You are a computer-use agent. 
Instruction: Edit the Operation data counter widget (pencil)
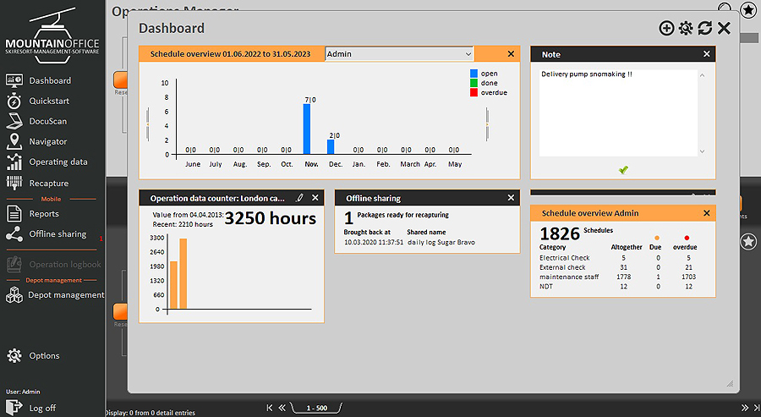point(299,198)
